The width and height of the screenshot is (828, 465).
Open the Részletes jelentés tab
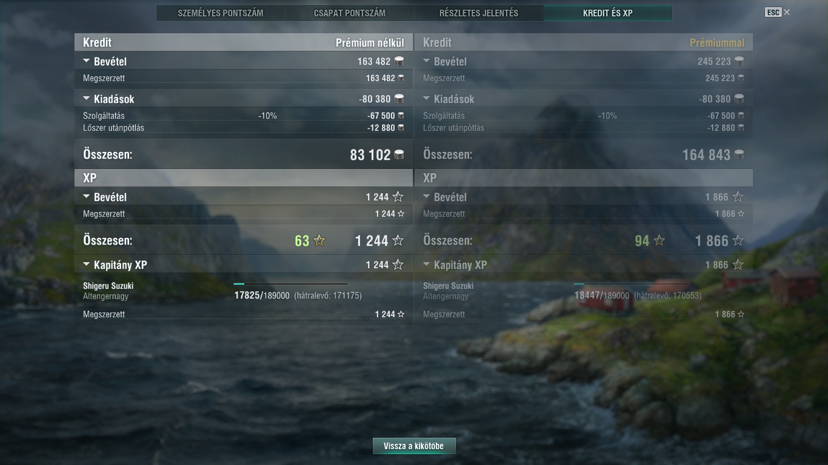coord(479,13)
